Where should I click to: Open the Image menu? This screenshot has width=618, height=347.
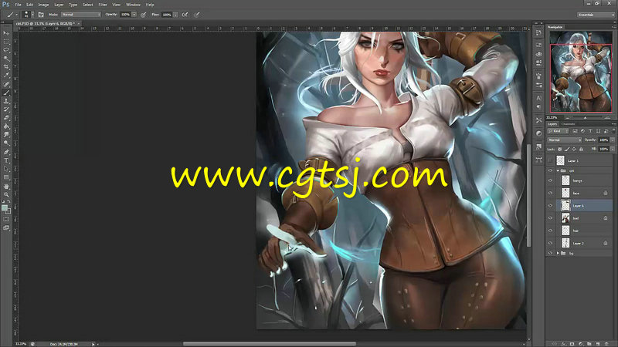[43, 5]
